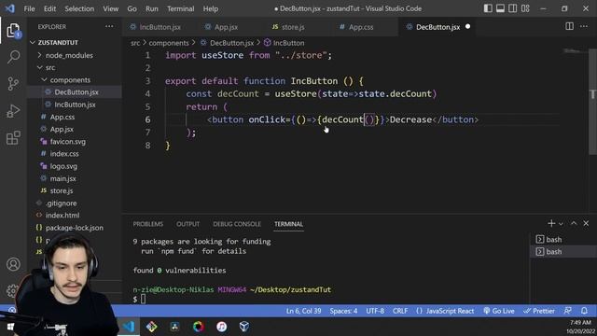Click the feedback icon in status bar
The height and width of the screenshot is (336, 597).
coord(568,311)
